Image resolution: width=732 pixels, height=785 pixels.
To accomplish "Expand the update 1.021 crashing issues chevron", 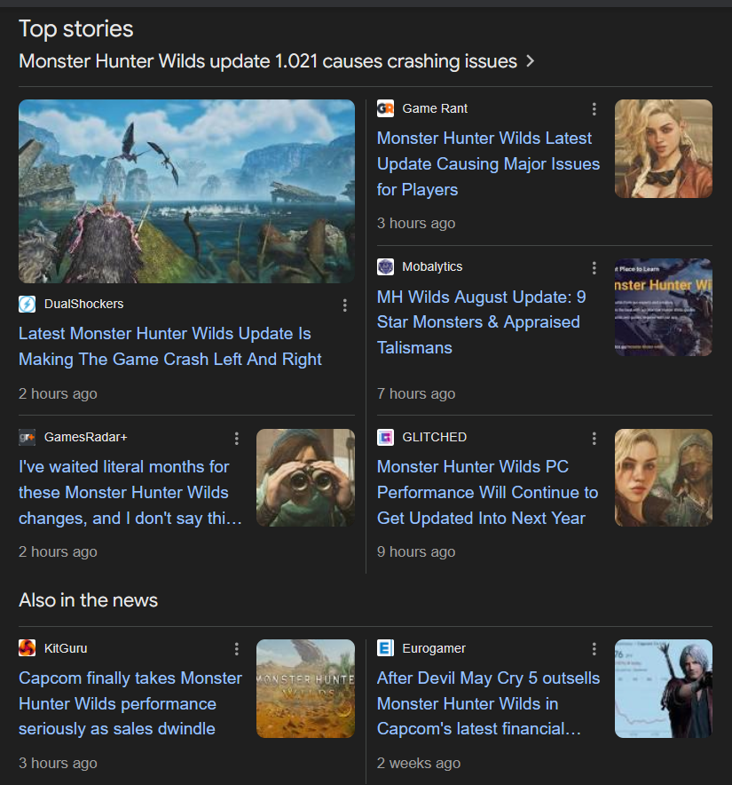I will [531, 61].
